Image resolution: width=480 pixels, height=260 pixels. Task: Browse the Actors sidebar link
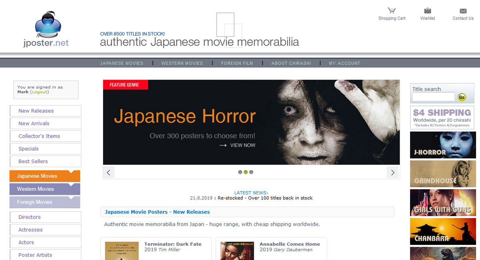point(46,242)
